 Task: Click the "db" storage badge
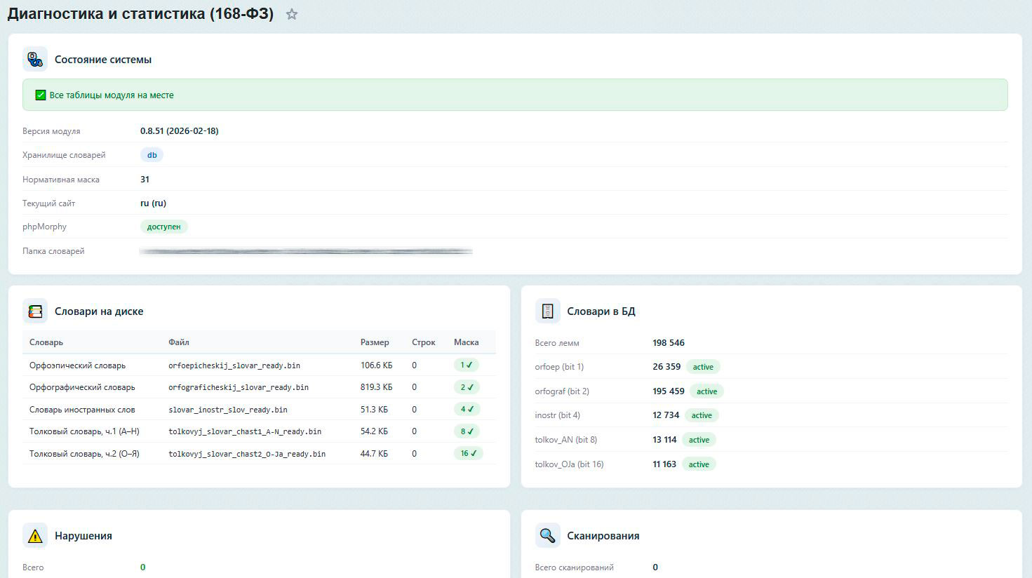point(152,154)
